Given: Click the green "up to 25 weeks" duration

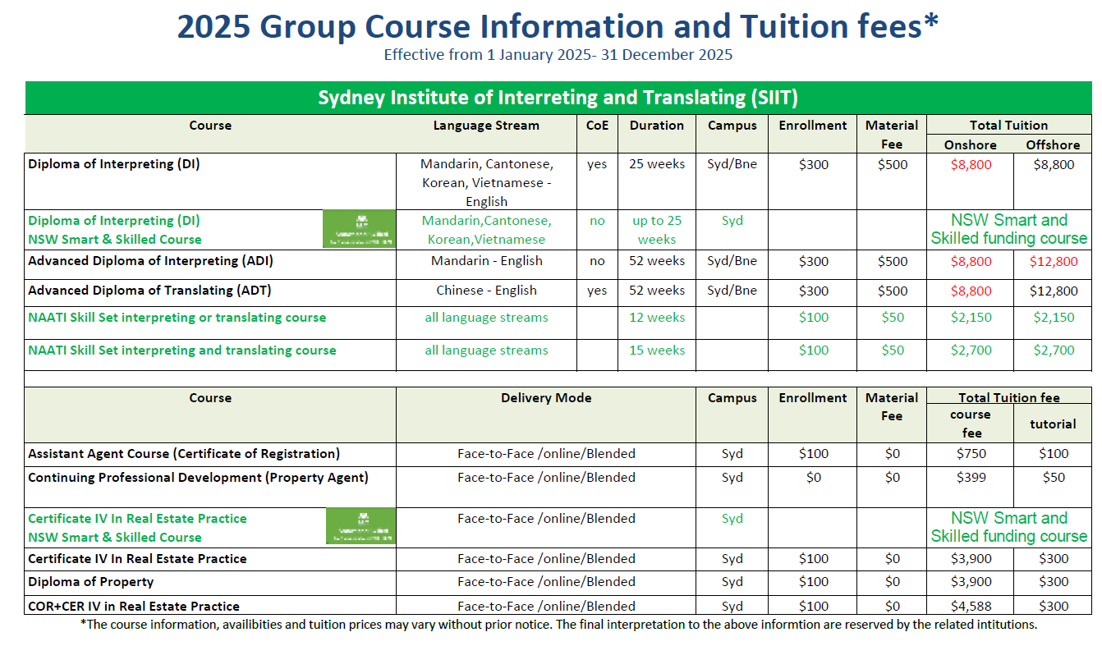Looking at the screenshot, I should [x=657, y=230].
